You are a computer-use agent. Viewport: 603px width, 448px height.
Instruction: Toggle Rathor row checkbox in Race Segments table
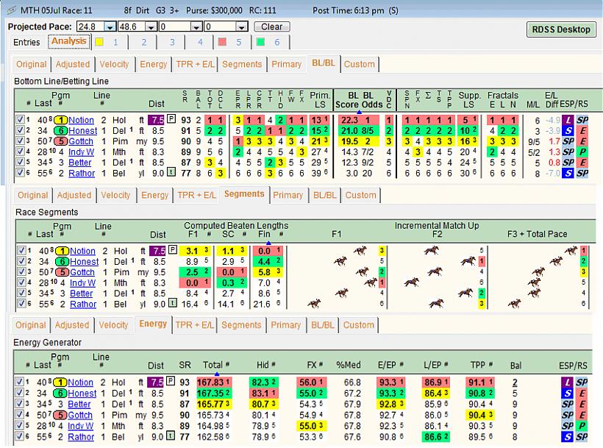click(x=21, y=304)
